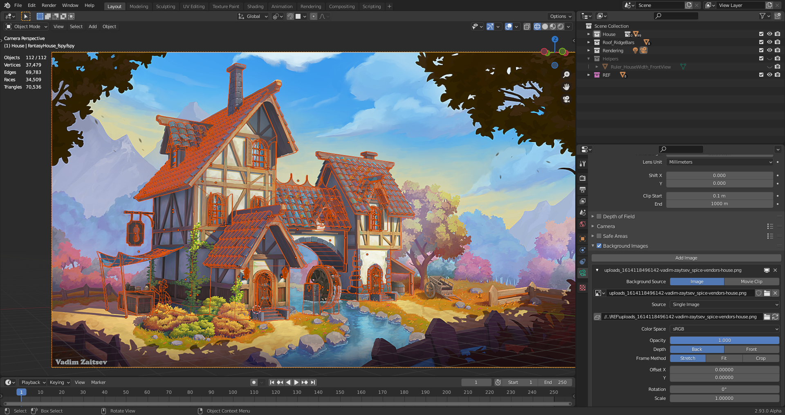The height and width of the screenshot is (415, 785).
Task: Open the Color Space sRGB dropdown
Action: coord(724,329)
